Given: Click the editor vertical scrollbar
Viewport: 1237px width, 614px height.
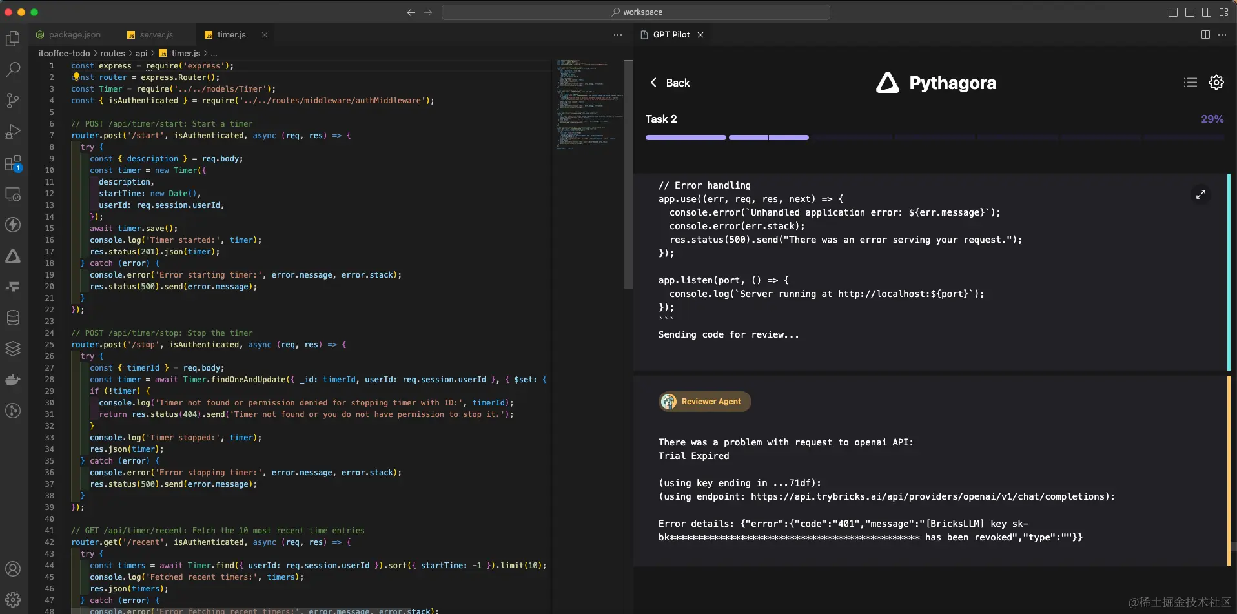Looking at the screenshot, I should [628, 174].
